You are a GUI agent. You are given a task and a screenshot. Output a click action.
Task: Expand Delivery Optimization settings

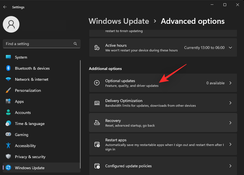point(230,103)
